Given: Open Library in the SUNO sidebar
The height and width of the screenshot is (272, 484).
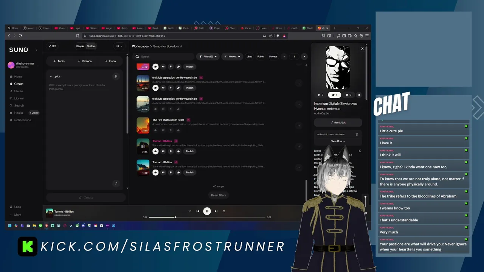Looking at the screenshot, I should point(17,98).
